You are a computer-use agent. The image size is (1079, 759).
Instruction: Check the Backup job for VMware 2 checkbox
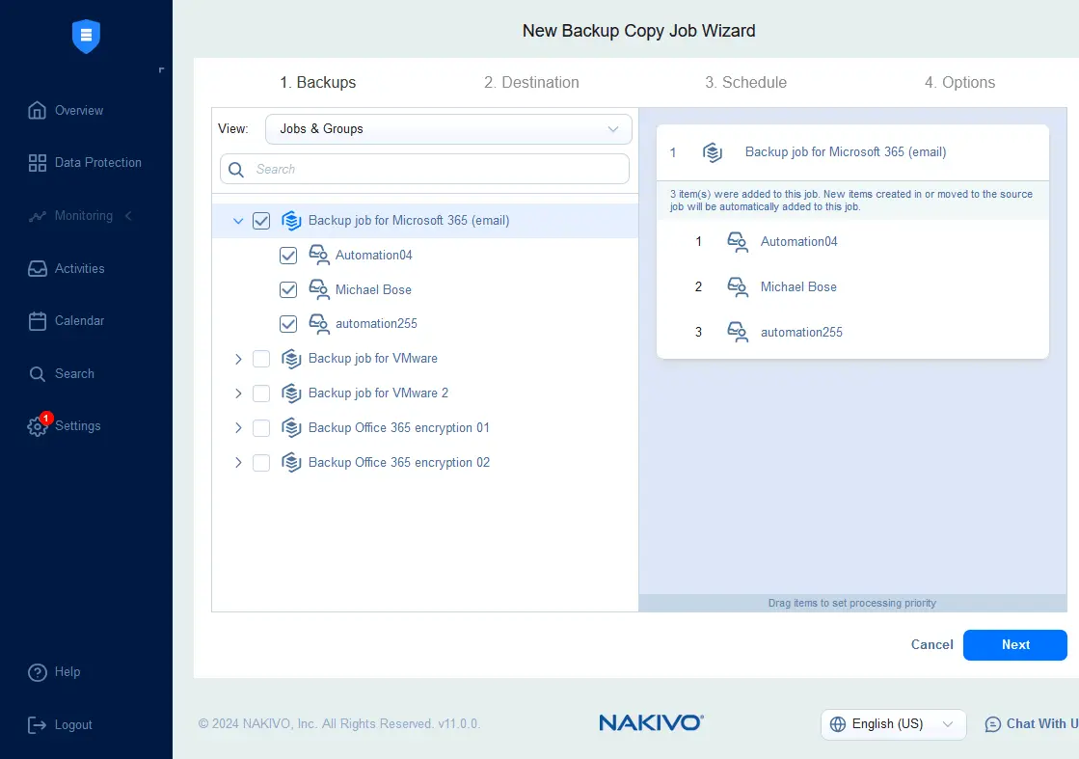(261, 393)
